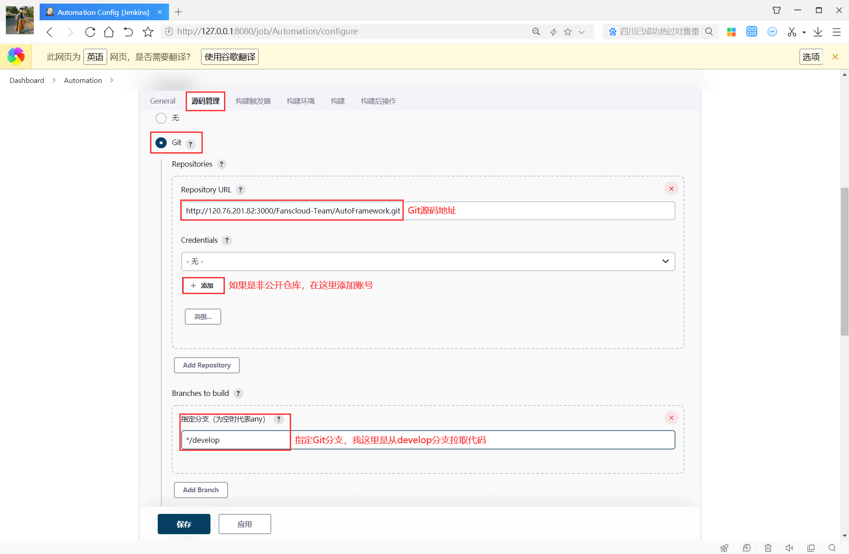
Task: Click the trash icon in status bar
Action: click(768, 548)
